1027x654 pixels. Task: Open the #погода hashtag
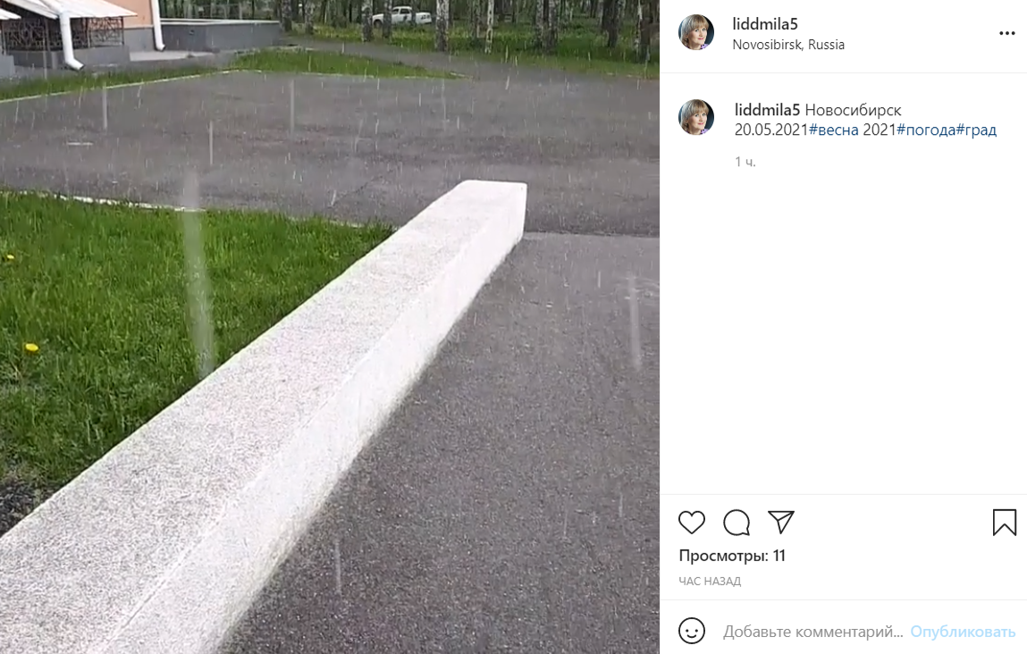click(x=926, y=130)
